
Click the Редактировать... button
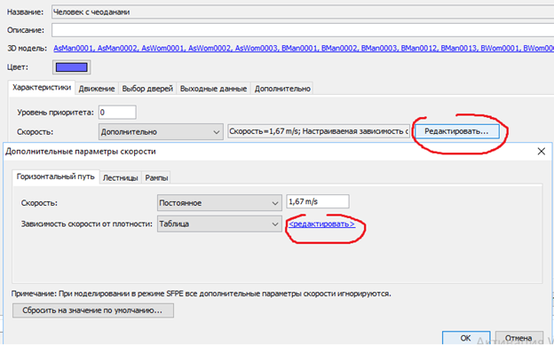[x=456, y=131]
